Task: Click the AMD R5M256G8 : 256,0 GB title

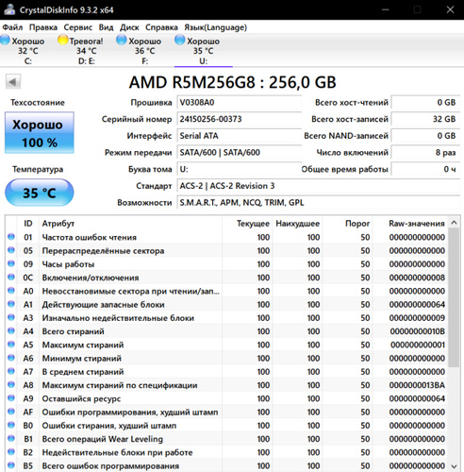Action: [232, 82]
